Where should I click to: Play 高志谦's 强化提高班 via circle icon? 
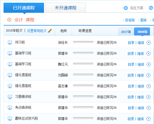coord(149,86)
